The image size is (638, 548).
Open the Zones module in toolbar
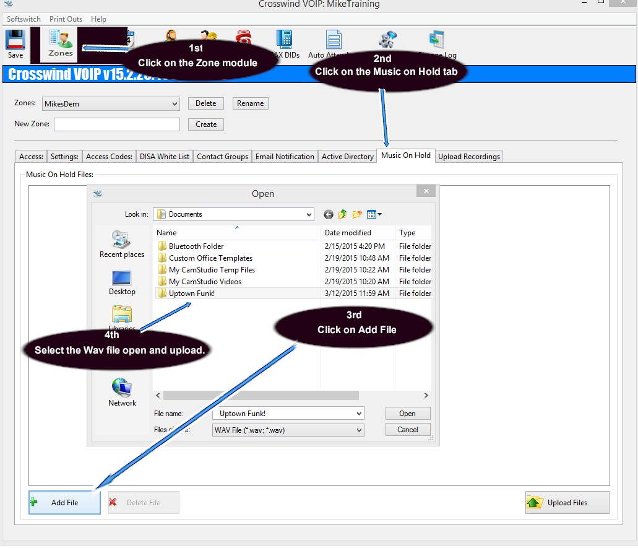pyautogui.click(x=61, y=43)
